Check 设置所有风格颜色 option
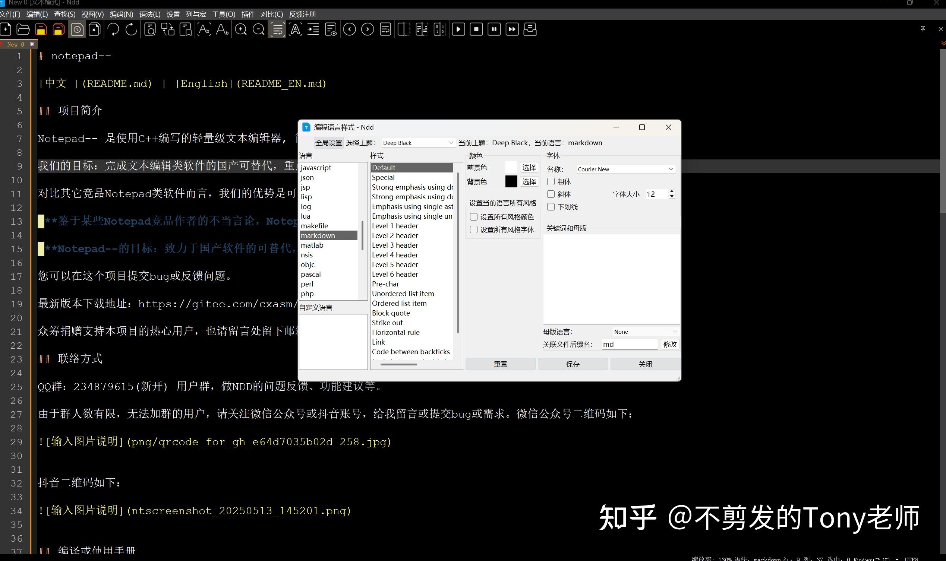The height and width of the screenshot is (561, 946). click(474, 216)
